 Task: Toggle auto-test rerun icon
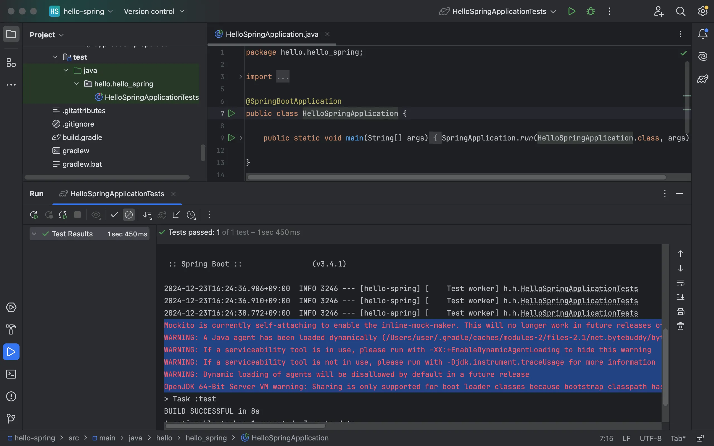click(x=63, y=215)
